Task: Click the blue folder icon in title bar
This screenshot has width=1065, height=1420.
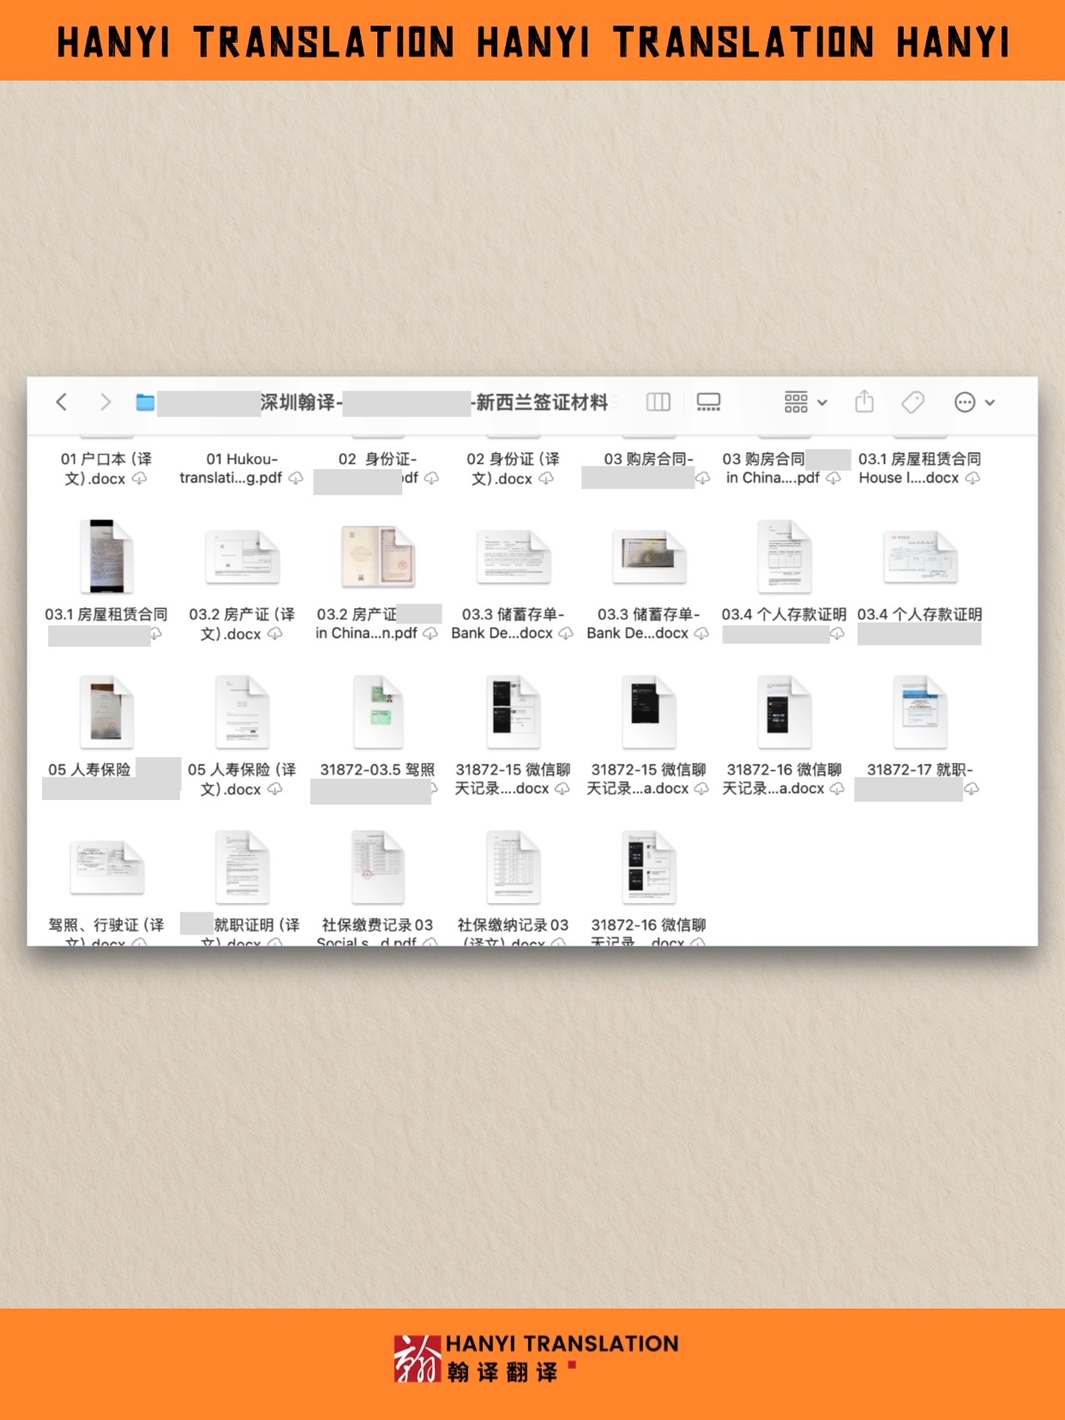Action: 145,402
